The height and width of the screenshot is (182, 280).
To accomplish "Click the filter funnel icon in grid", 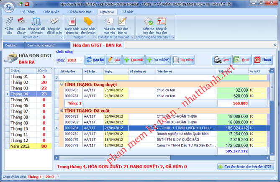I will click(57, 78).
